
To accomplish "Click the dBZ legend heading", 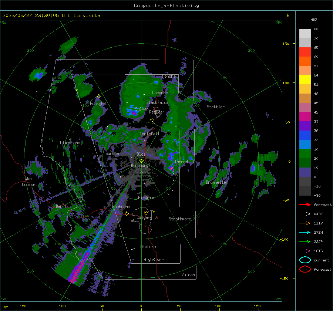I will pos(314,20).
